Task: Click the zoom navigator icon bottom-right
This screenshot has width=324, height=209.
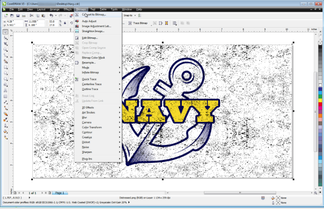Action: point(316,193)
